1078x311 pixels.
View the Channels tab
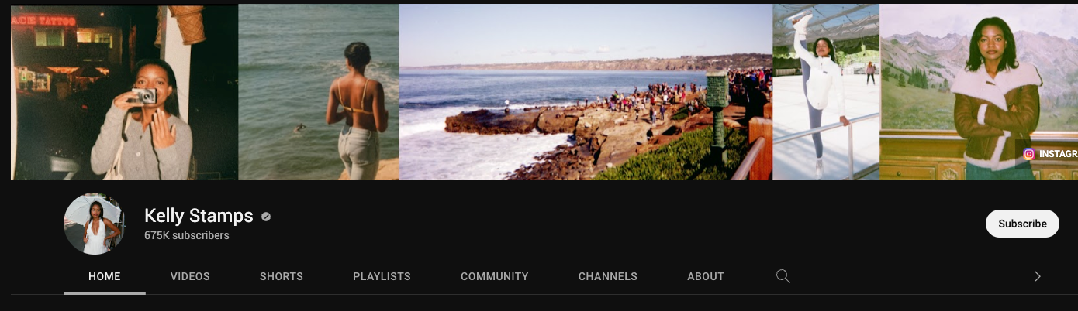coord(608,276)
